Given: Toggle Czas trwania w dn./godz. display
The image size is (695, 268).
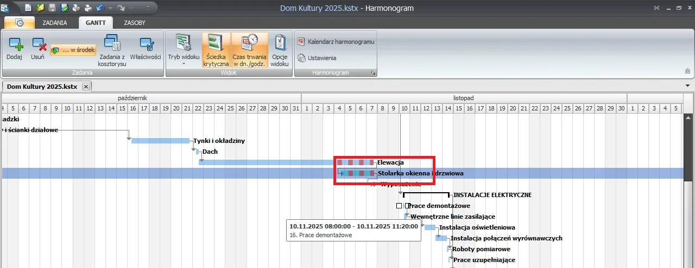Looking at the screenshot, I should coord(249,50).
